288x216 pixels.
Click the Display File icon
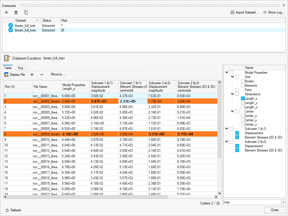[x=7, y=75]
